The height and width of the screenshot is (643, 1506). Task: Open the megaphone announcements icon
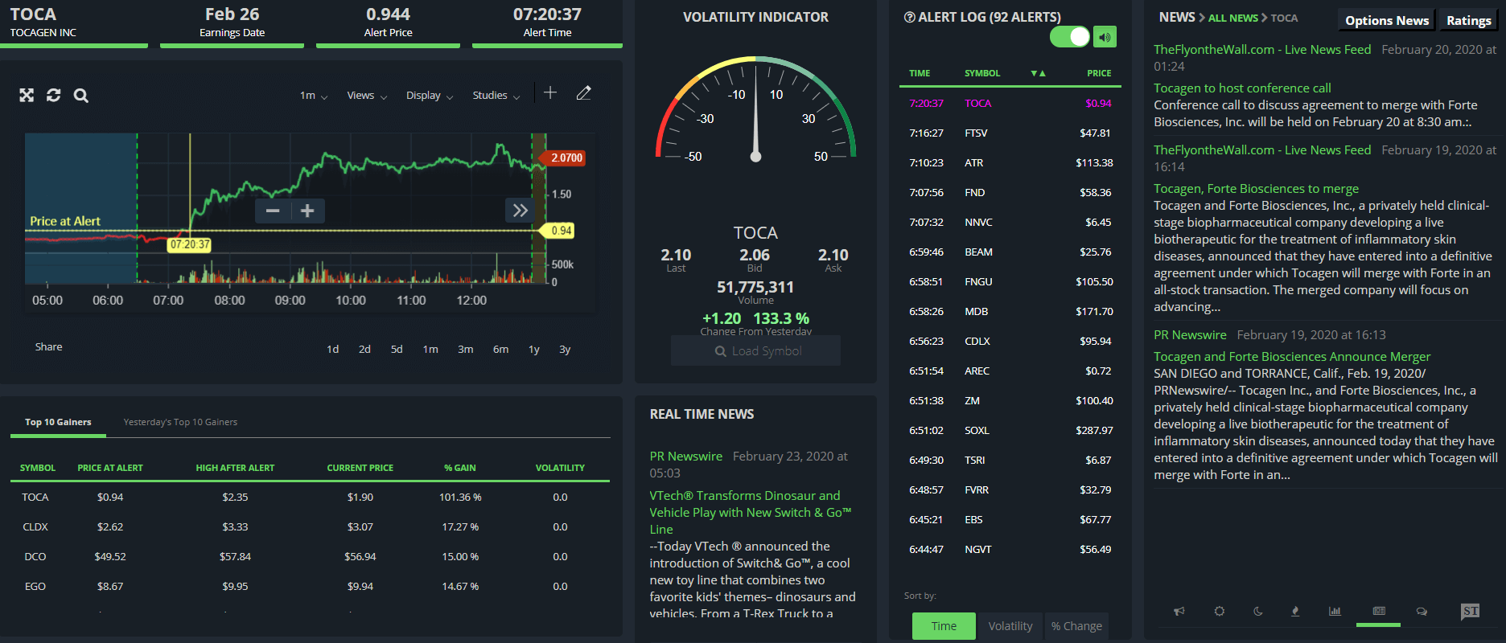1179,612
